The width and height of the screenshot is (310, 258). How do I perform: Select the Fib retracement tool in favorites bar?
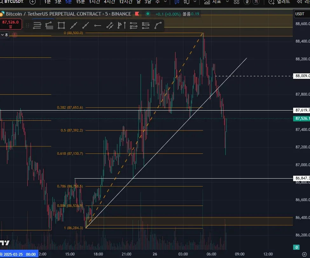click(37, 25)
